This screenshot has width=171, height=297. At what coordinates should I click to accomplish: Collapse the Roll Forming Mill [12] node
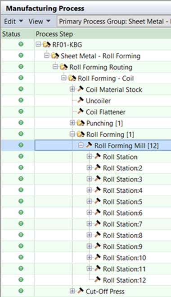[x=81, y=145]
